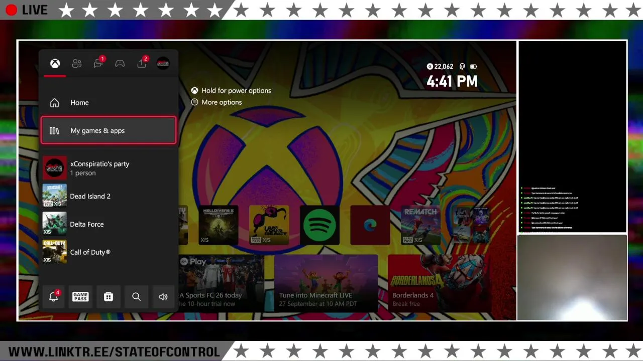This screenshot has height=361, width=643.
Task: Open the profile avatar tab in guide
Action: point(163,64)
